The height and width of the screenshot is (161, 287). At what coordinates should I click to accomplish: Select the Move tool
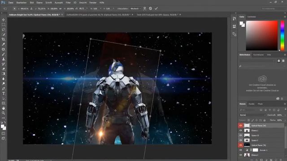[3, 20]
